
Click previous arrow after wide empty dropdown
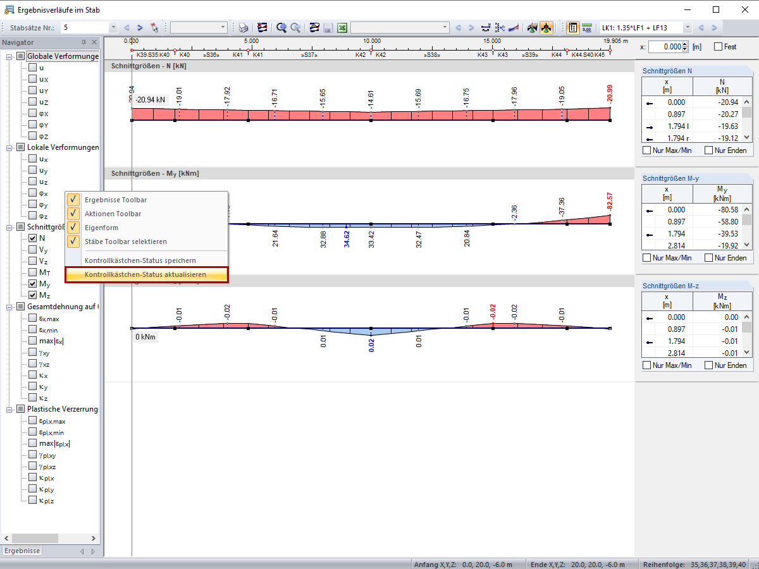pyautogui.click(x=459, y=28)
